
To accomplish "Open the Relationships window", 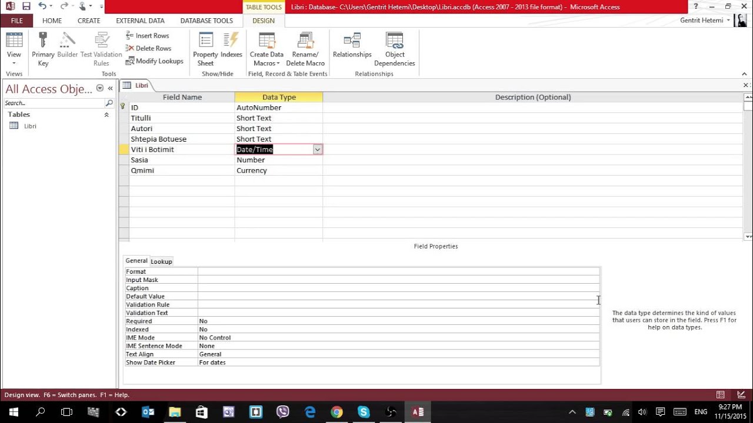I will click(x=352, y=45).
